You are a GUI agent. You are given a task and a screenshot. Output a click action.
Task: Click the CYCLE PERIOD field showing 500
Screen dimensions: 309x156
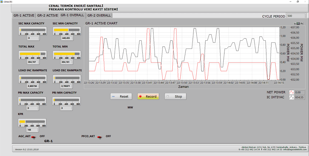click(x=296, y=16)
